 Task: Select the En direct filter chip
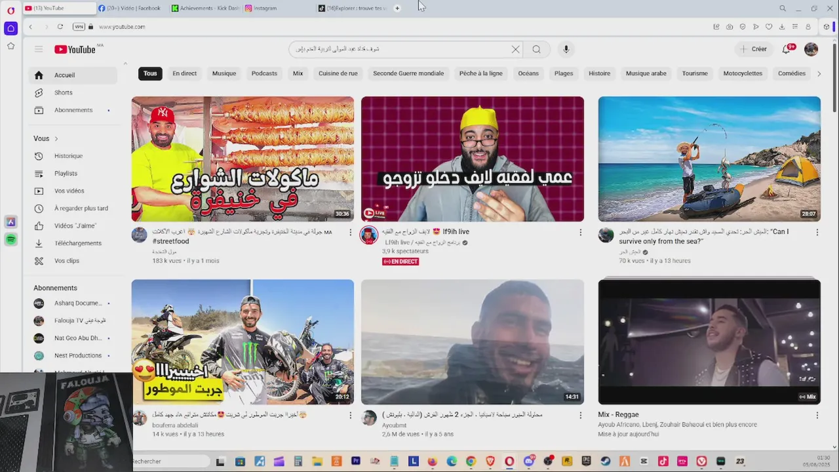[184, 73]
